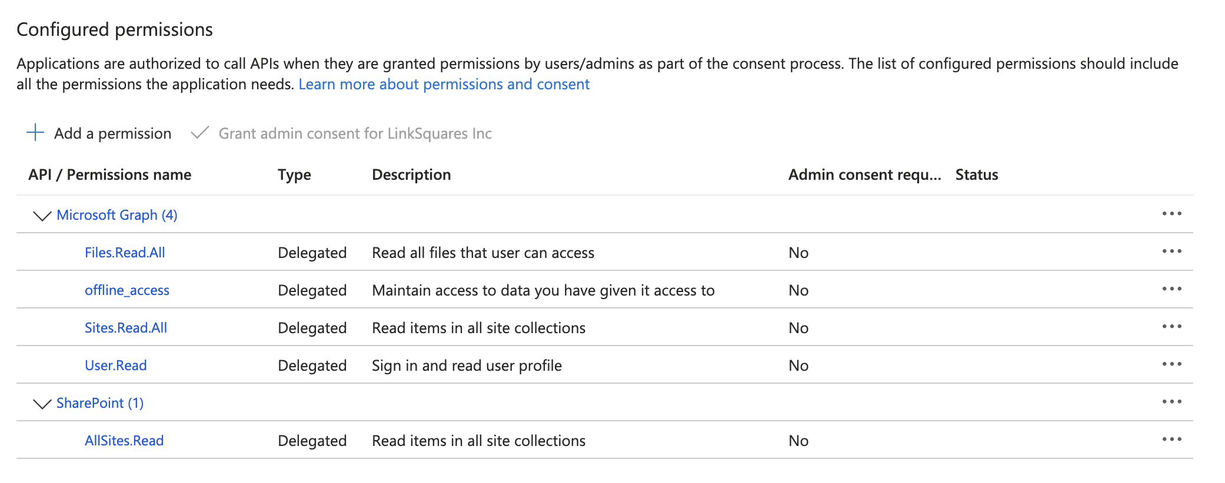Open the ellipsis menu for offline_access
This screenshot has width=1225, height=483.
[x=1171, y=289]
